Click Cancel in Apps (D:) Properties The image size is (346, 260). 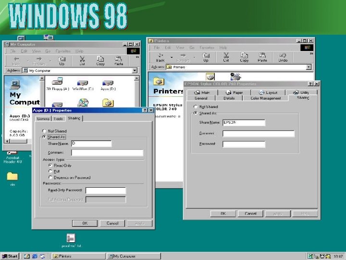pos(112,223)
